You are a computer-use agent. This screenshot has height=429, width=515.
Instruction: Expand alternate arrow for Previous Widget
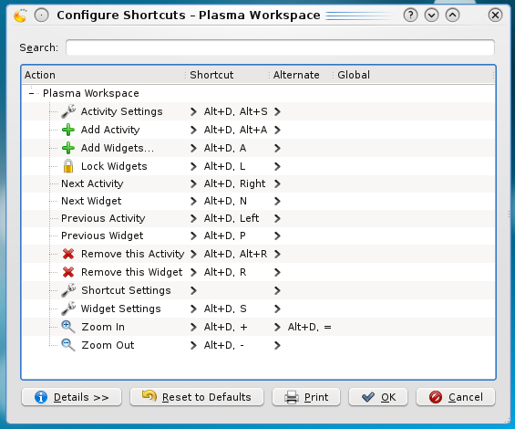click(277, 235)
